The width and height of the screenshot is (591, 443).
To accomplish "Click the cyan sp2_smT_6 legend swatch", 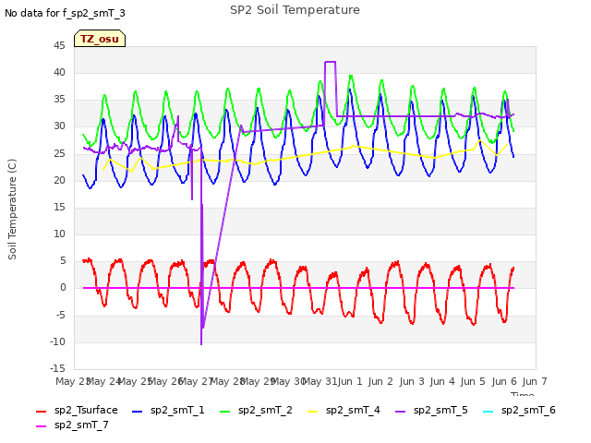I will (488, 412).
